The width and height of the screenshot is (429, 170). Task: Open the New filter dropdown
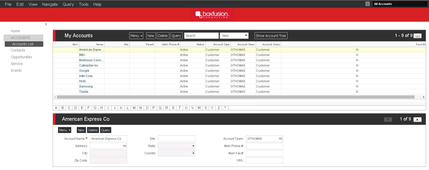[234, 36]
